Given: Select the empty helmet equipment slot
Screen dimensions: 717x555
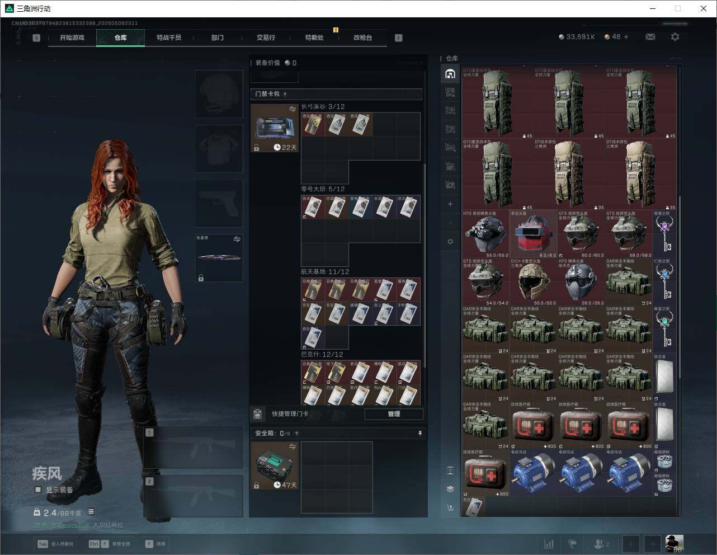Looking at the screenshot, I should [219, 93].
